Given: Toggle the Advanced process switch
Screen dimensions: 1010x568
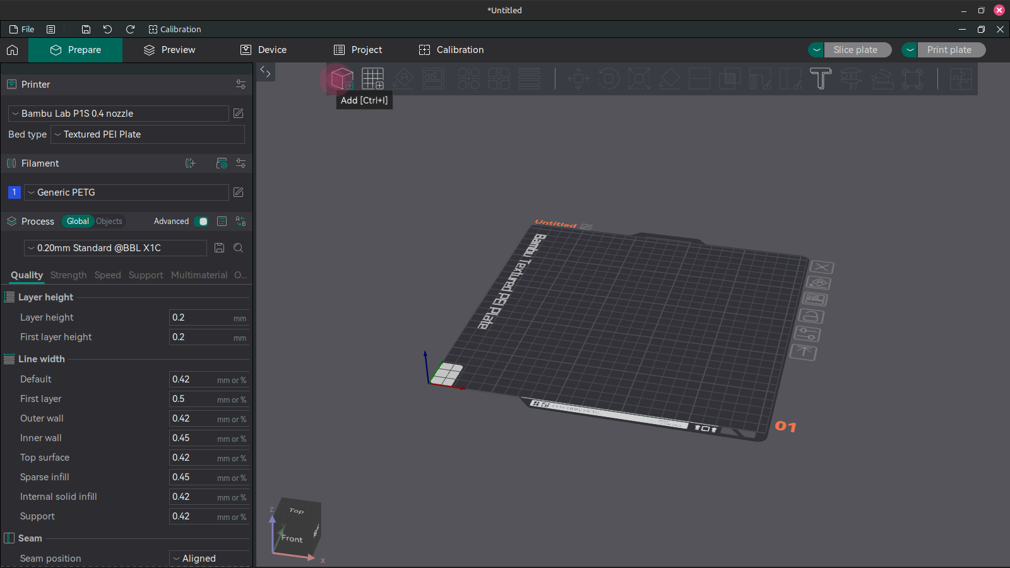Looking at the screenshot, I should [x=202, y=222].
